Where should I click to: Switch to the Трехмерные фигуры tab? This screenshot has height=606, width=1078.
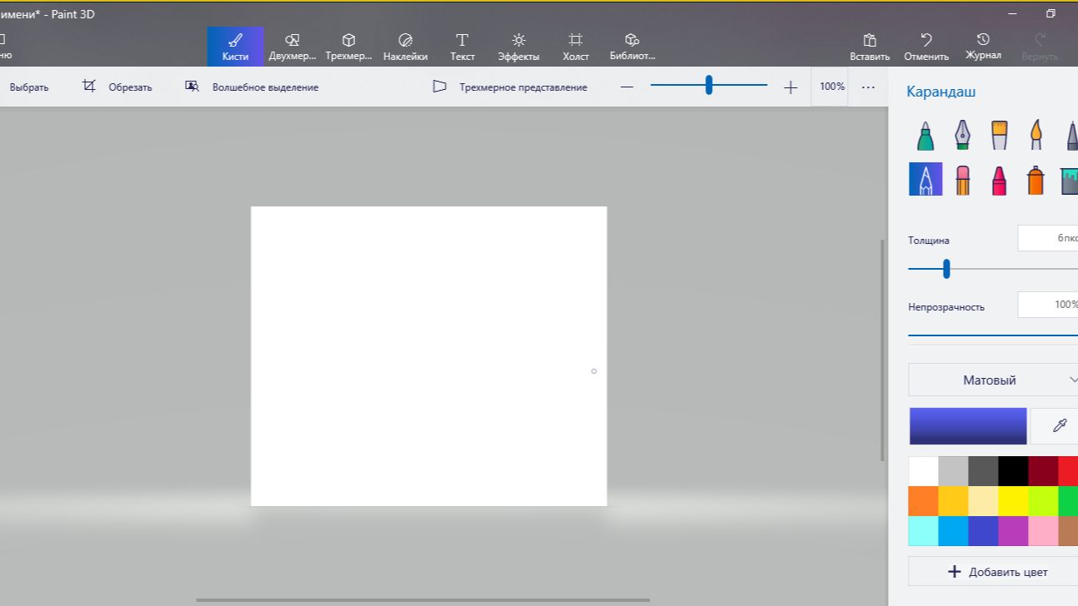[x=348, y=47]
